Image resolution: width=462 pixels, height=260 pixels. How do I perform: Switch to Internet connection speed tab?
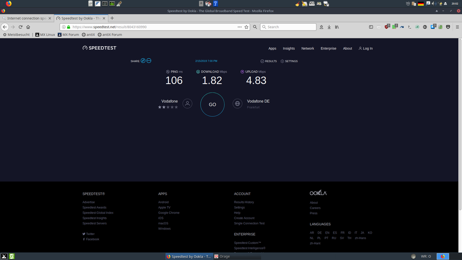click(x=26, y=18)
